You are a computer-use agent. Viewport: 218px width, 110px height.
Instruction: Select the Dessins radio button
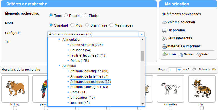click(x=66, y=16)
